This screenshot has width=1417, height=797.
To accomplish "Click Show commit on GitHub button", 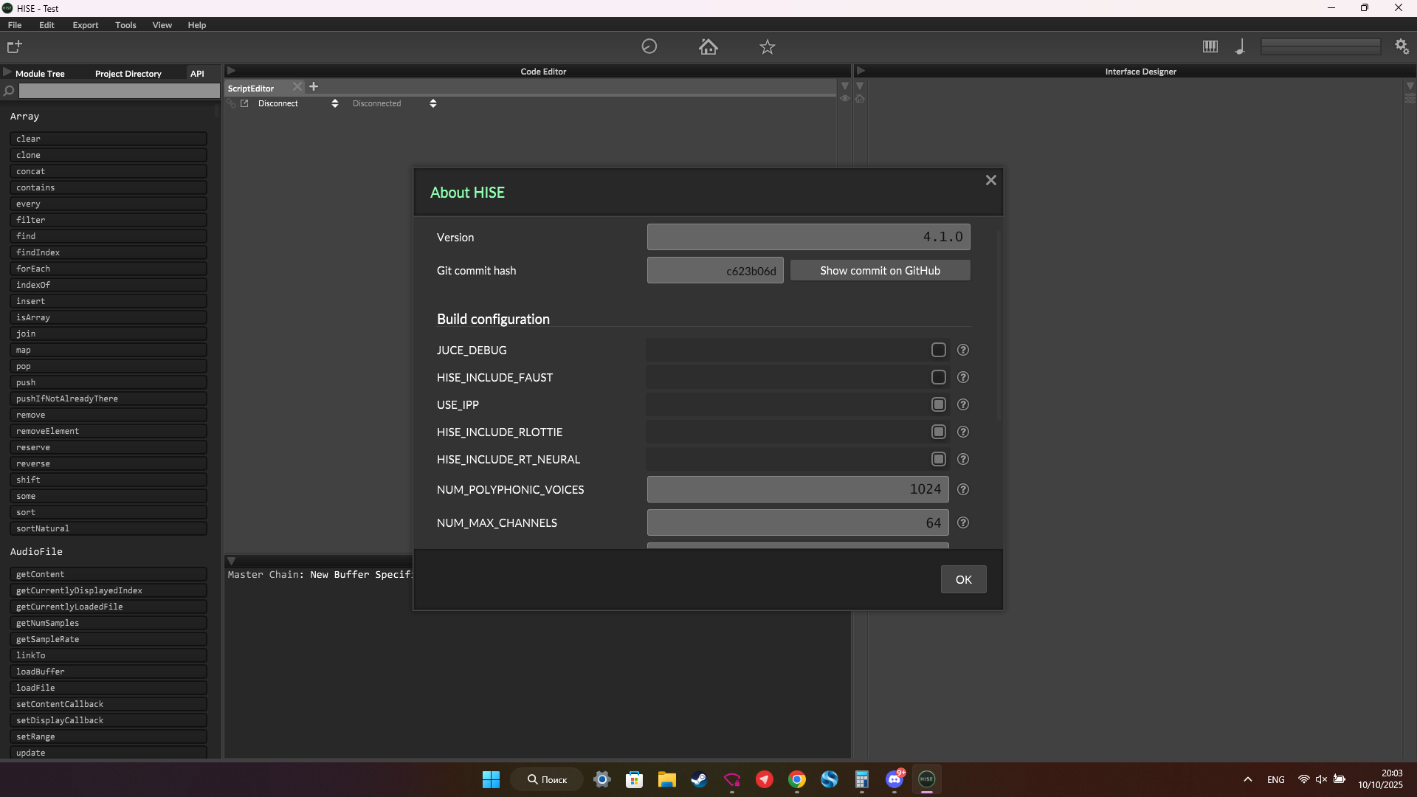I will click(880, 271).
